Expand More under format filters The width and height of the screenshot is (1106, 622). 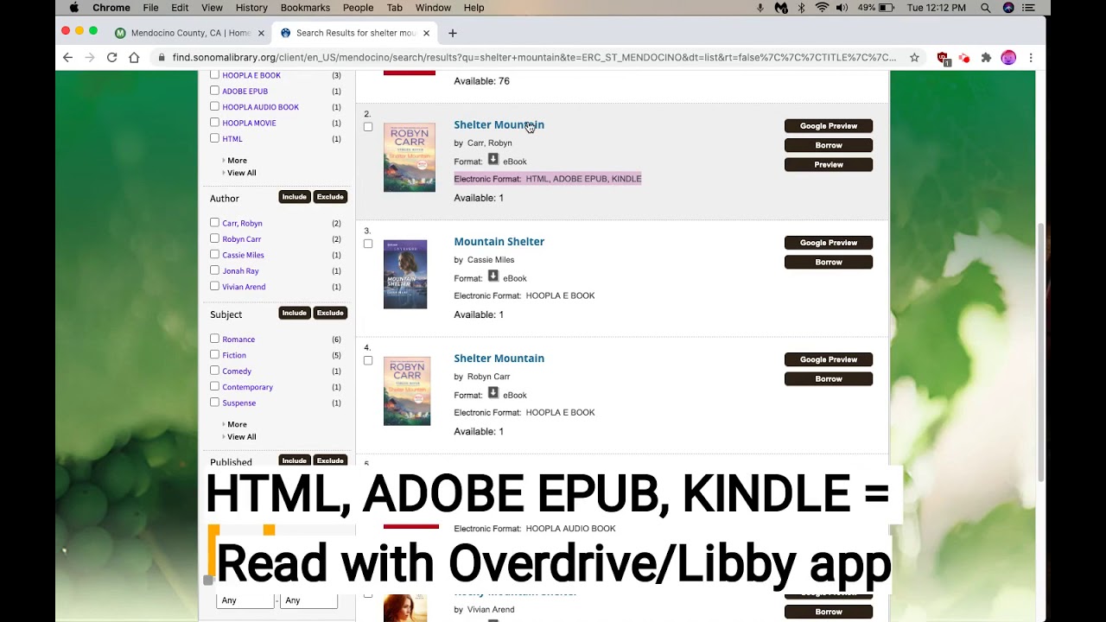(x=237, y=161)
